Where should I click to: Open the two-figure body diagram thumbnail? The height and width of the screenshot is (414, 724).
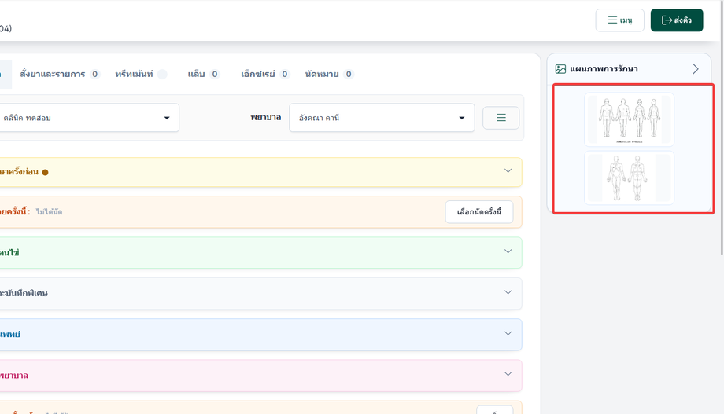(629, 178)
